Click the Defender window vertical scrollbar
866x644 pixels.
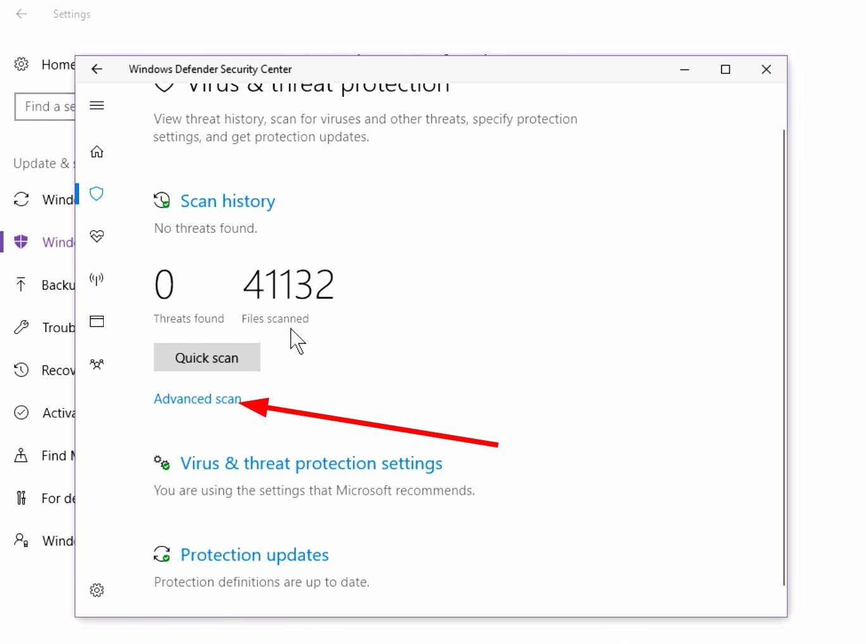784,357
